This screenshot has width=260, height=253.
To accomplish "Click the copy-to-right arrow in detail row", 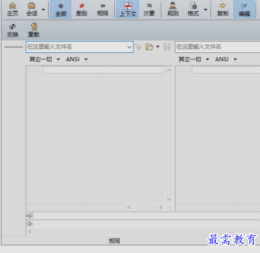I will click(x=29, y=216).
